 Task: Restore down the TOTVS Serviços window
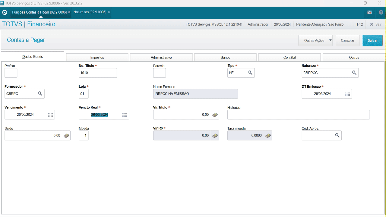[365, 3]
